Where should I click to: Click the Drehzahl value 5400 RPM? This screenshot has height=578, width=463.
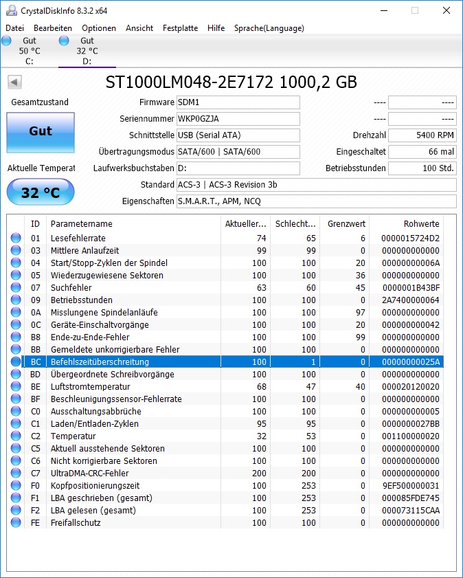click(422, 135)
